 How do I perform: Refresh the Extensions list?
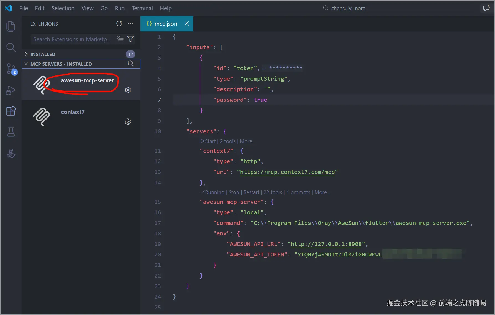pos(119,24)
